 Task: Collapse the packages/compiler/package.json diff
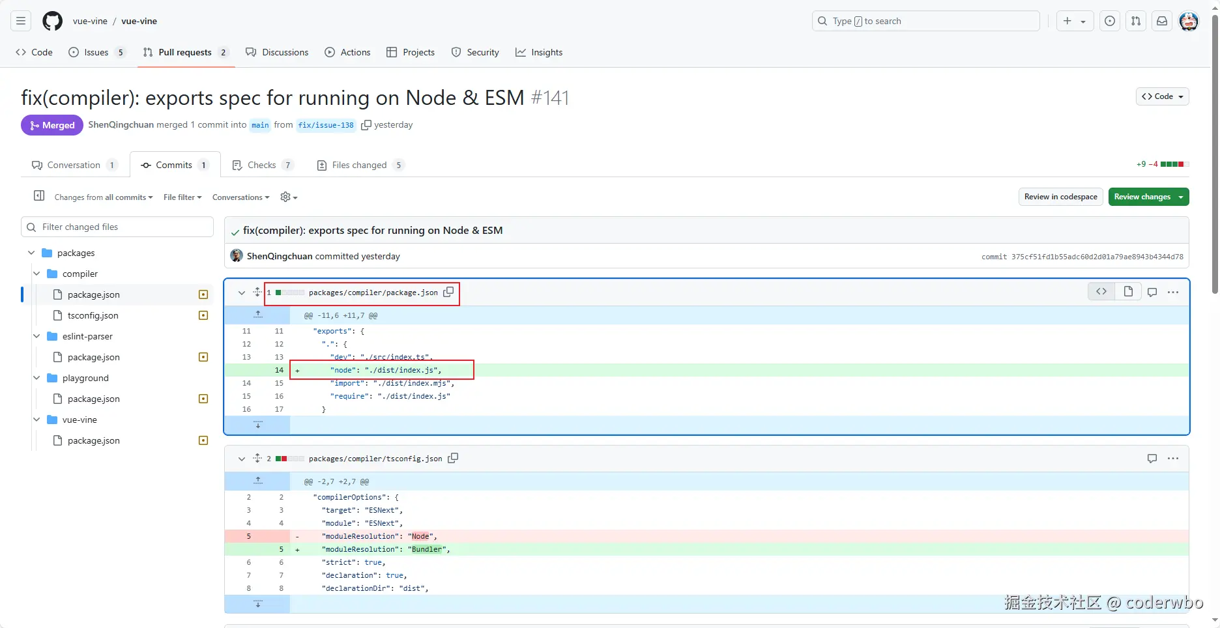click(242, 293)
